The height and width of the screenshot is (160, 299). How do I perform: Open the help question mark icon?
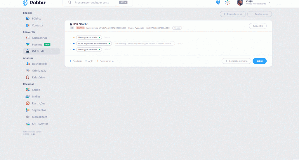point(218,2)
